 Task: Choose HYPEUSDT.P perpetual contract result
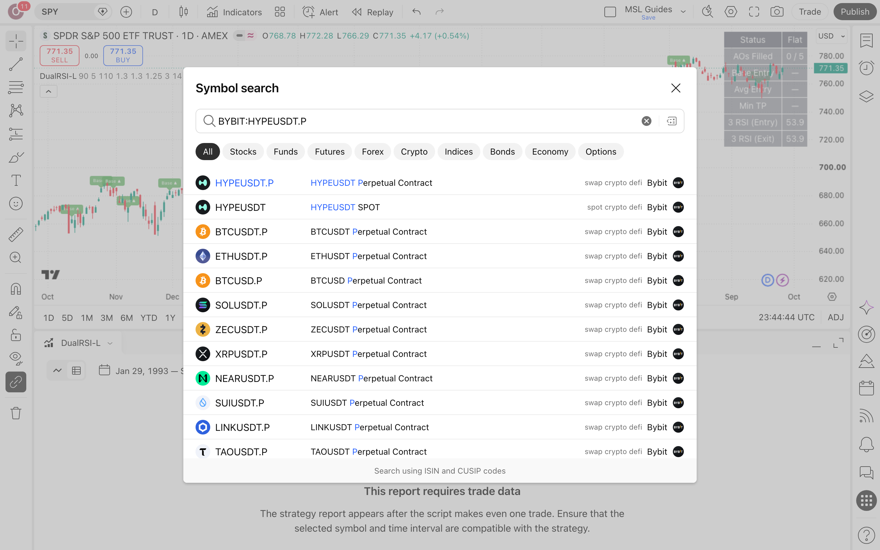coord(440,183)
